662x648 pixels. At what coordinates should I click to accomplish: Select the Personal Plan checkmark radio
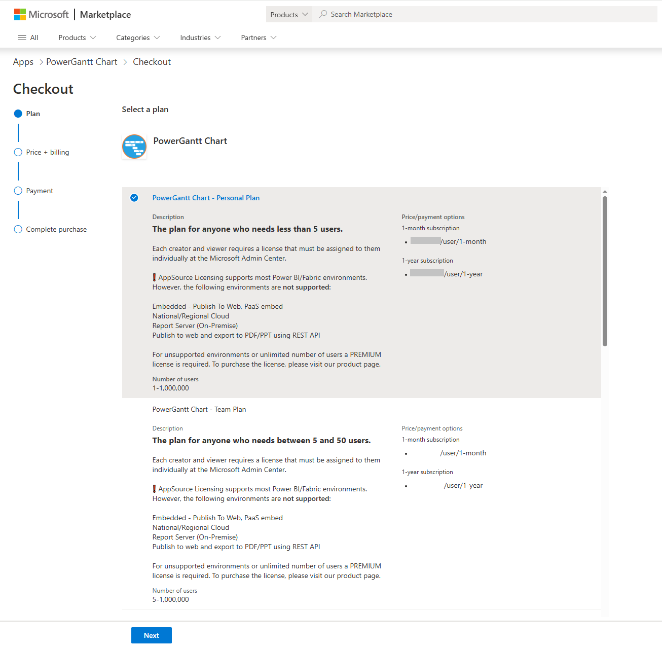tap(134, 198)
